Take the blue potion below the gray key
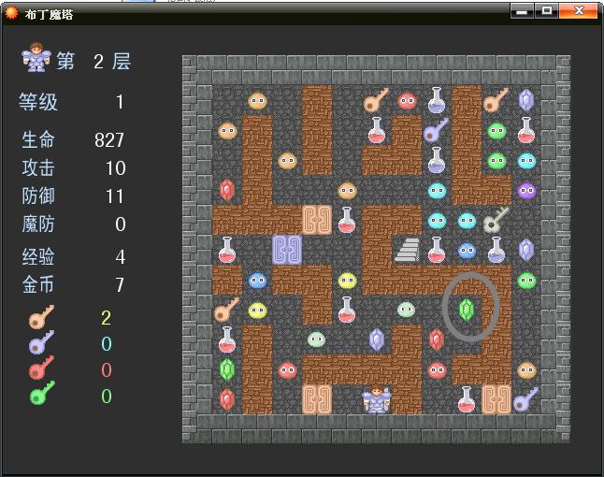The height and width of the screenshot is (477, 604). point(496,251)
